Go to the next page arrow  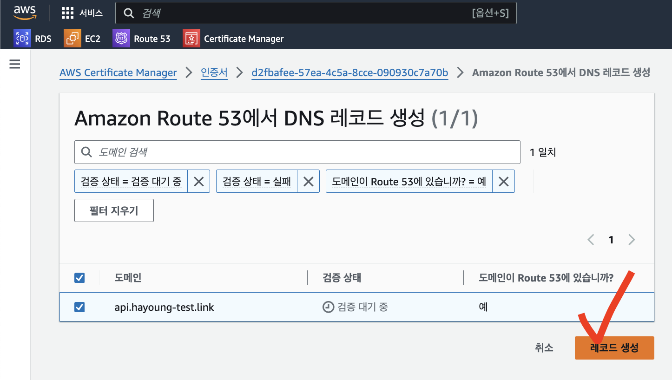pos(632,240)
